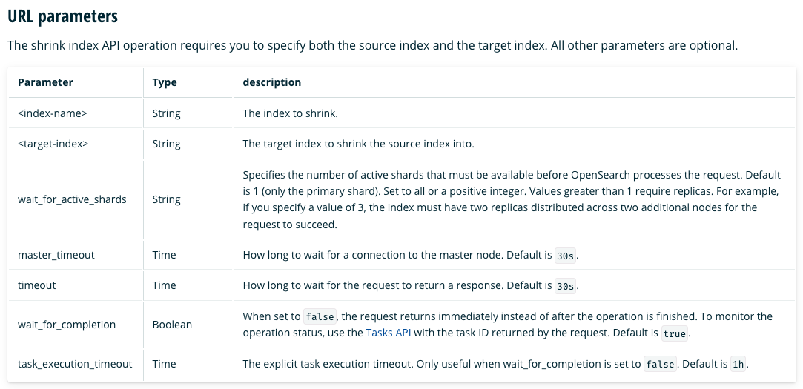Click the false code in wait_for_completion row
The image size is (803, 389).
[x=320, y=317]
